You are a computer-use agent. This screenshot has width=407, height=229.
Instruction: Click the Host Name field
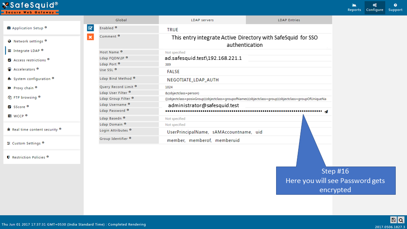(x=245, y=52)
